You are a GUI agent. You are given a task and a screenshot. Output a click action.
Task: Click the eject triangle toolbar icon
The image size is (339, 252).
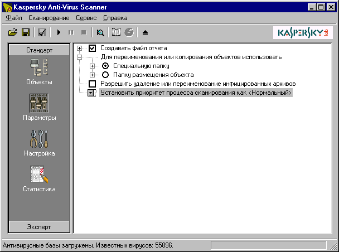pos(146,33)
